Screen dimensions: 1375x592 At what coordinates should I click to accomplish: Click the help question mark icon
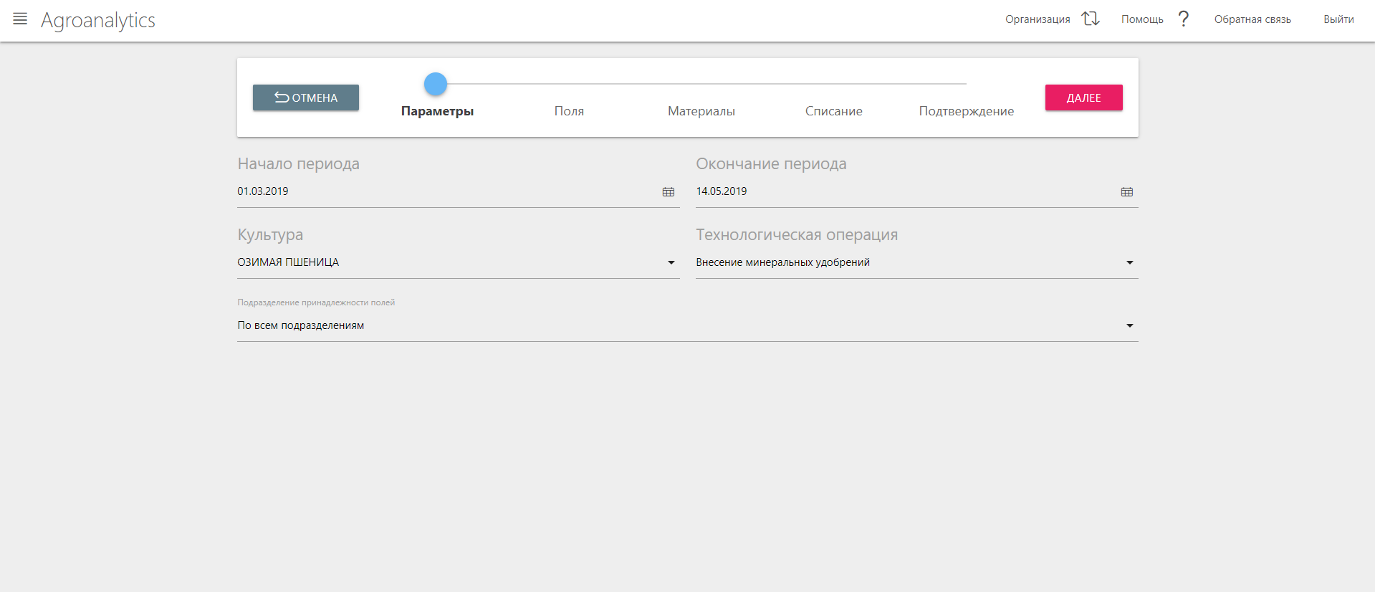(x=1184, y=19)
